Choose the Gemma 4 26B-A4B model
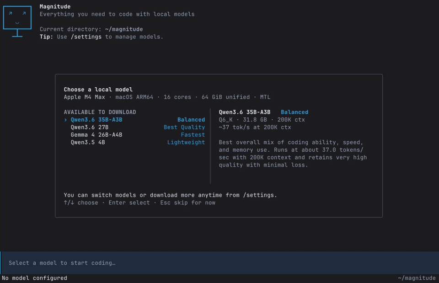The image size is (439, 283). pos(134,135)
